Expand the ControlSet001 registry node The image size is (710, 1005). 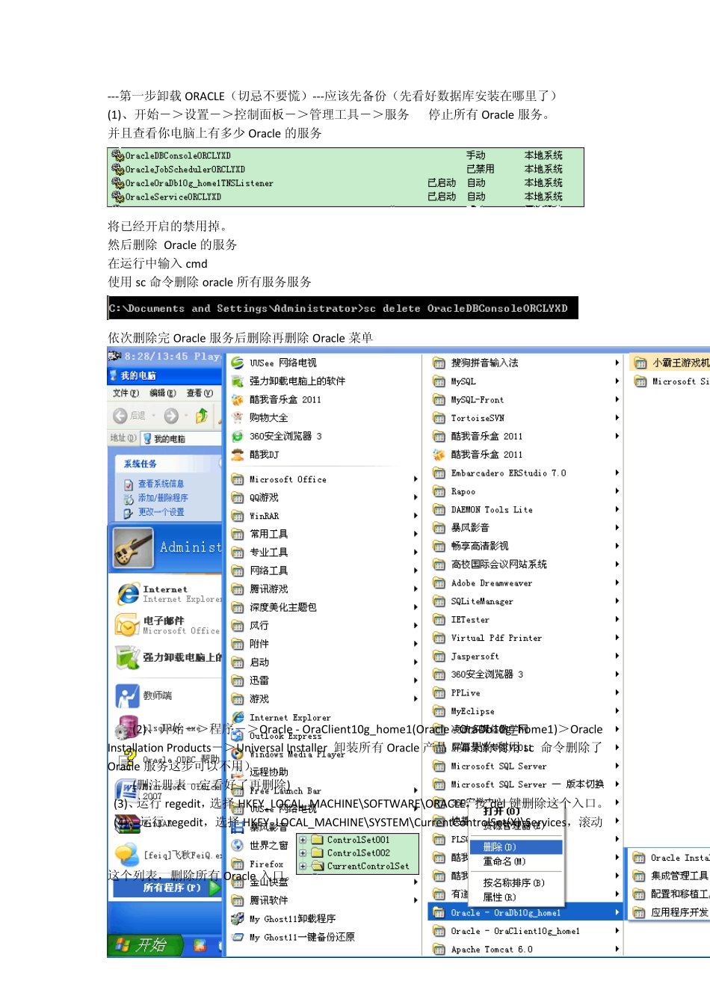coord(303,840)
